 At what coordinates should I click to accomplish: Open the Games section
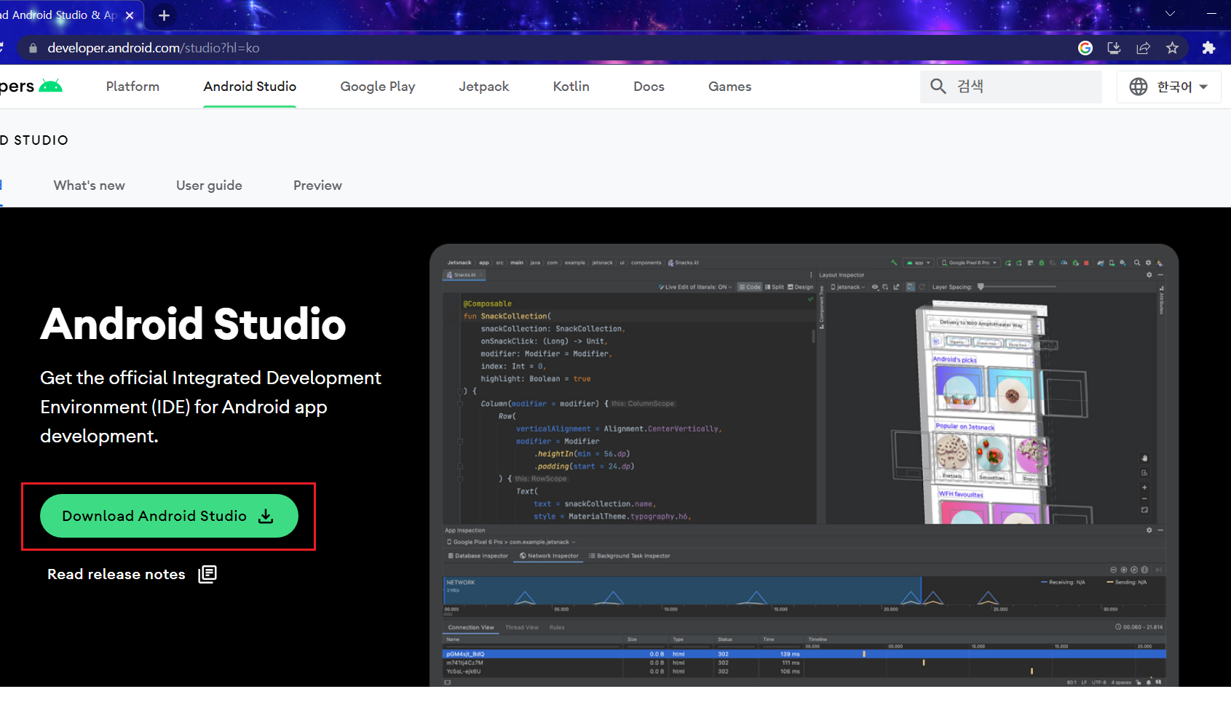[x=729, y=87]
